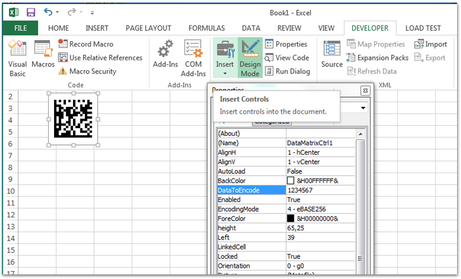Click Properties in the Controls group
The width and height of the screenshot is (461, 279).
click(x=286, y=44)
